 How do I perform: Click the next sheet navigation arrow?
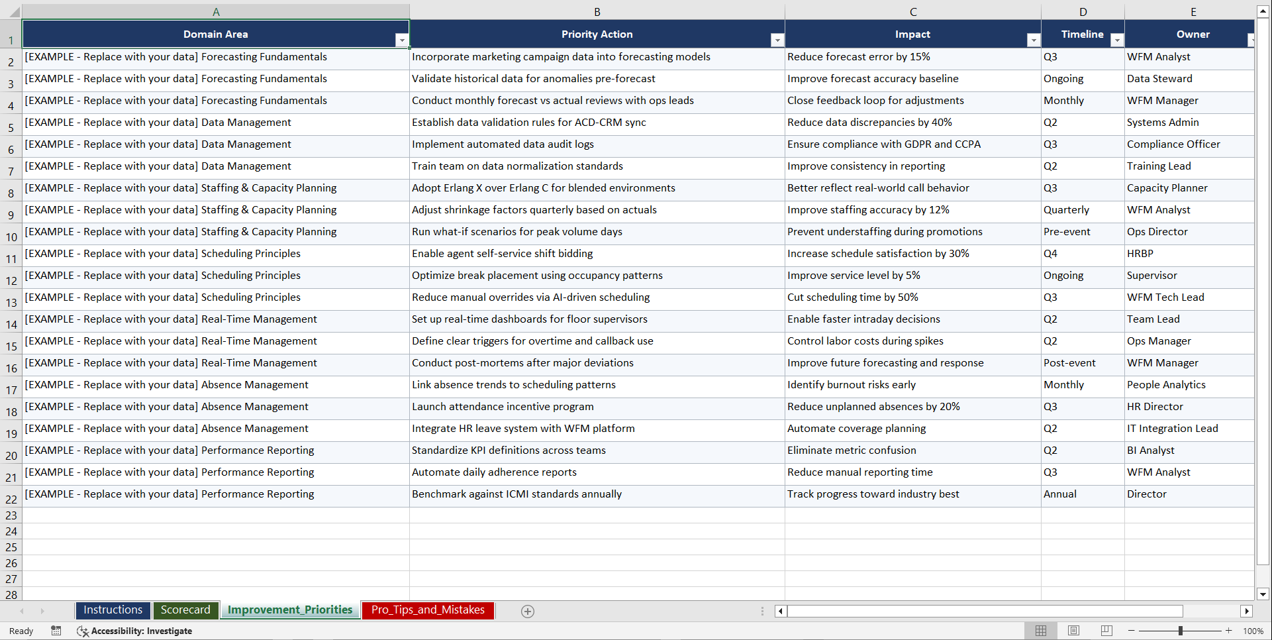[x=42, y=611]
